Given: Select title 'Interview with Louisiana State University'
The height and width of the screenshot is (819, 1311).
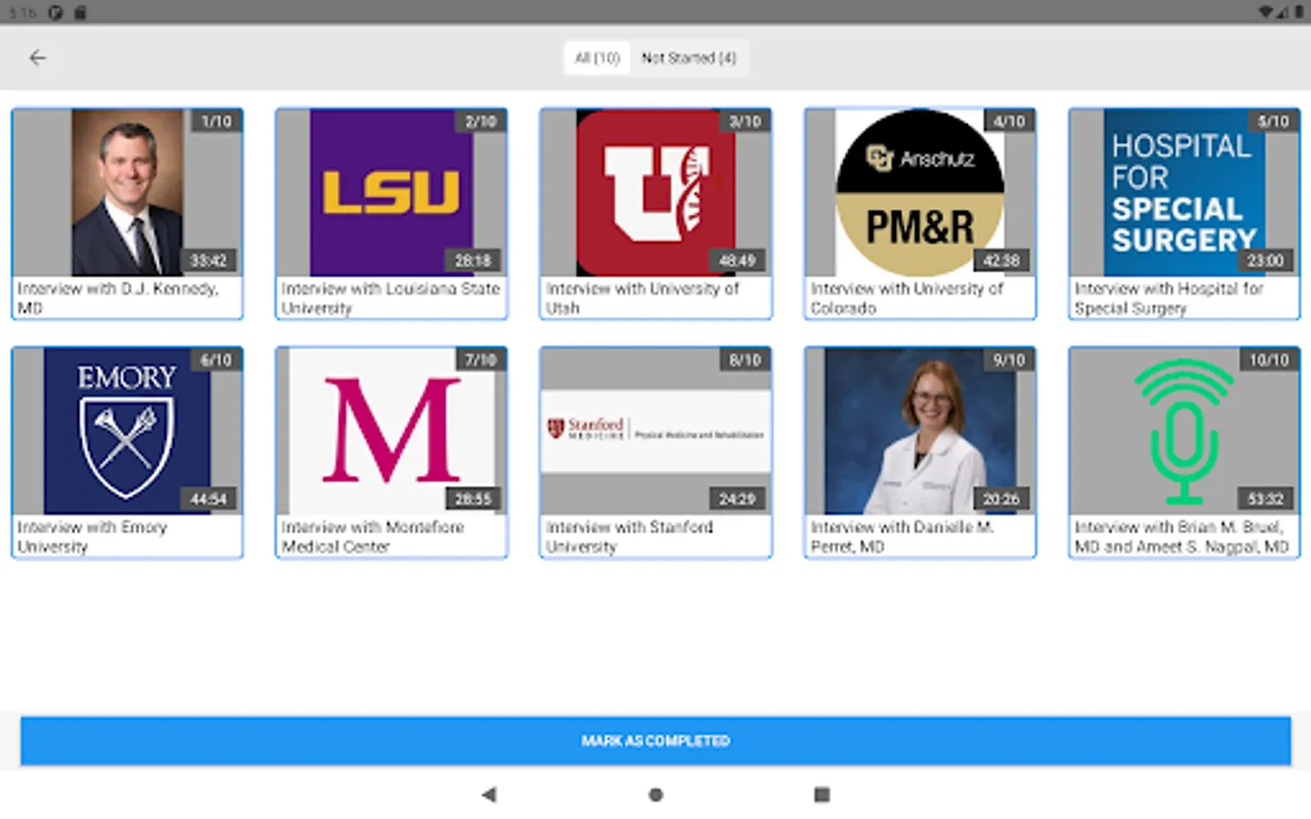Looking at the screenshot, I should point(391,298).
